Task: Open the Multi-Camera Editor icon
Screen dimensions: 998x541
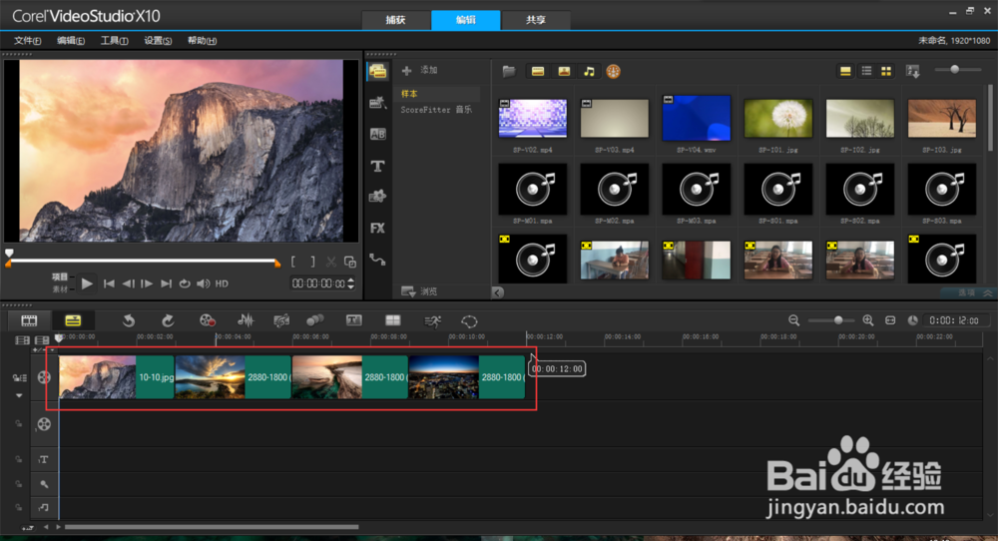Action: pos(392,320)
